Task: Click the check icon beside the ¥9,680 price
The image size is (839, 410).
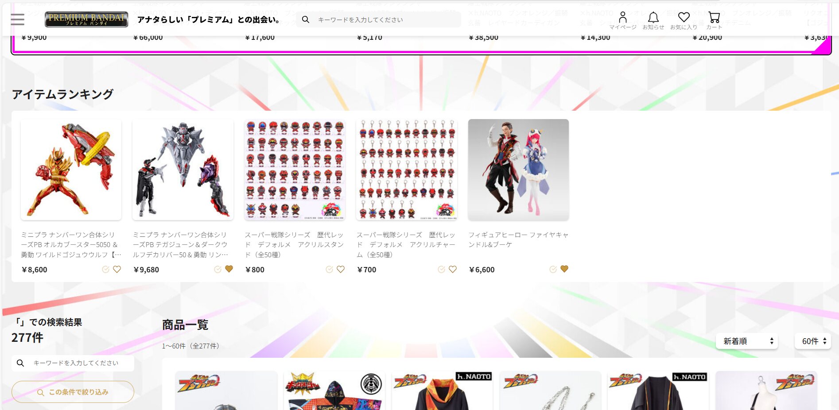Action: 218,269
